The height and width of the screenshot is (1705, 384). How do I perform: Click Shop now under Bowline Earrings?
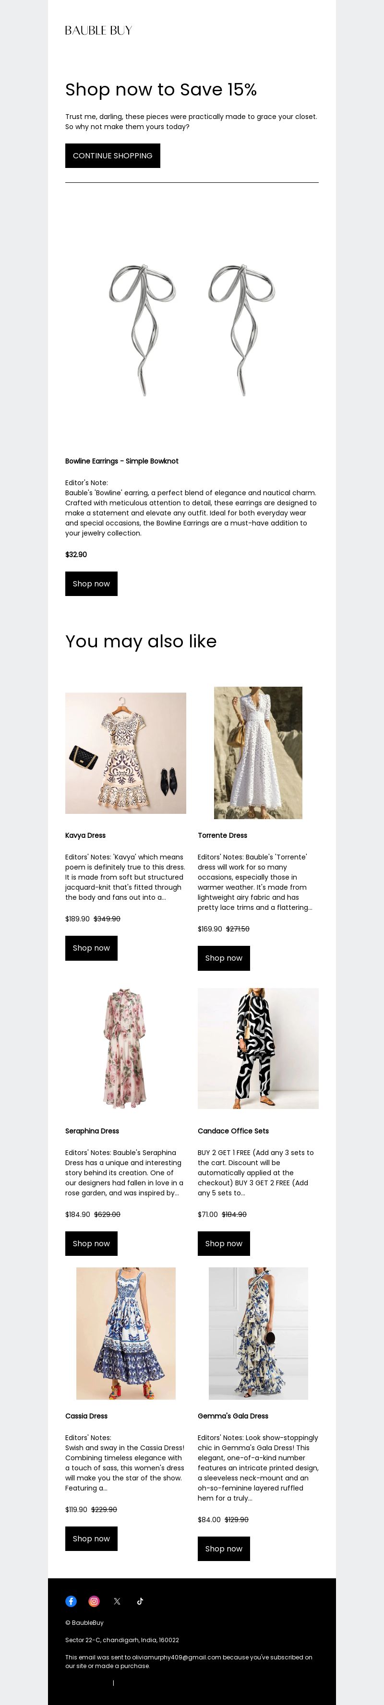tap(91, 584)
